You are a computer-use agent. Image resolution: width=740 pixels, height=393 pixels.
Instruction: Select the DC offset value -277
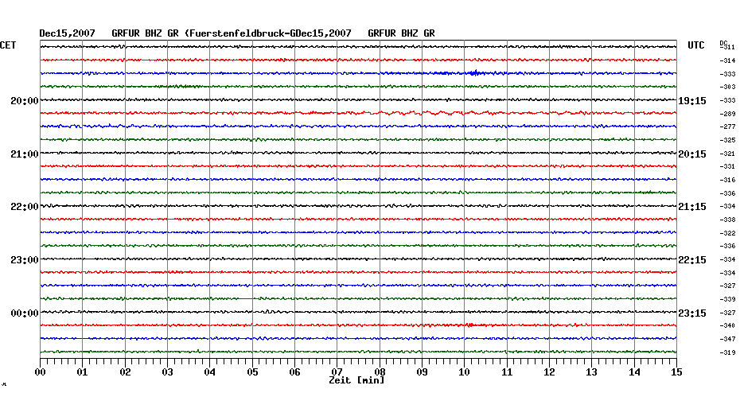pos(728,127)
